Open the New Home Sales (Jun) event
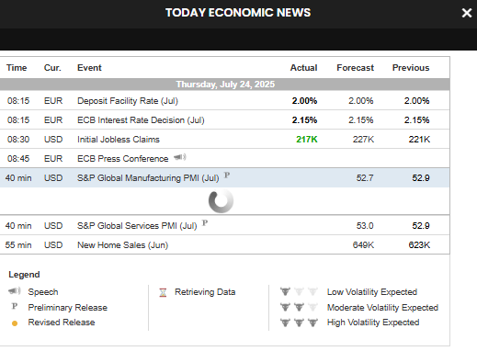This screenshot has width=477, height=351. (x=122, y=245)
